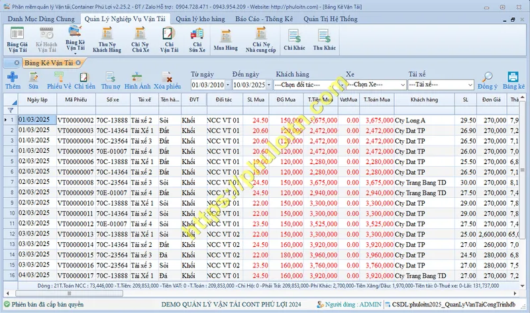Screen dimensions: 530x313
Task: Sort by Mã Phiếu column header
Action: (76, 100)
